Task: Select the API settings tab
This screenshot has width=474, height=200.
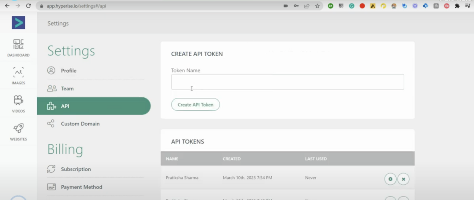Action: point(94,106)
